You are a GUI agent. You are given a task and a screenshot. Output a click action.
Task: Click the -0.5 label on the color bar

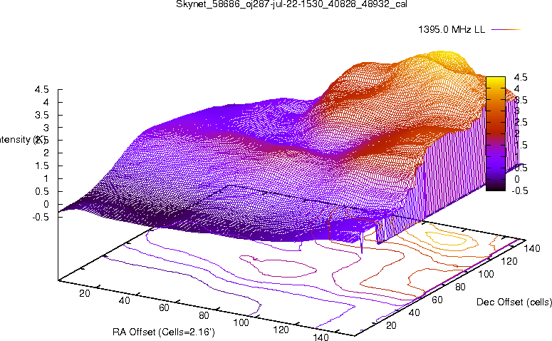coord(519,190)
